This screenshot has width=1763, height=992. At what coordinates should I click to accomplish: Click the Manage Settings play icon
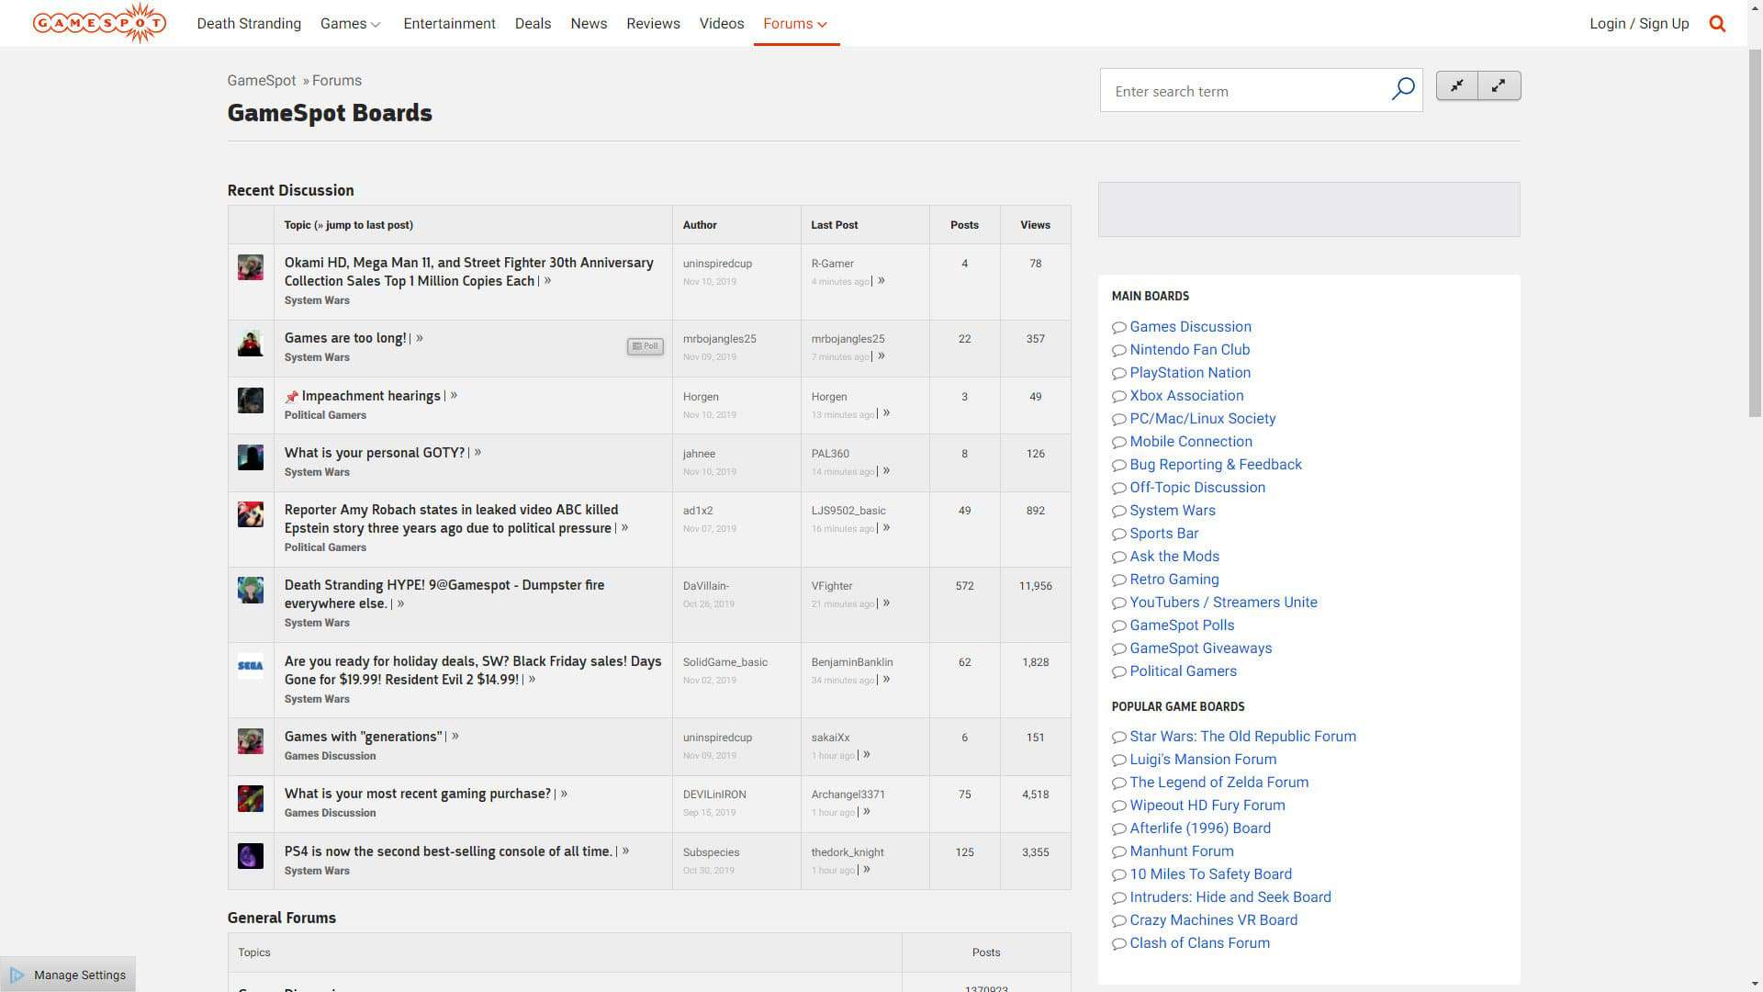(17, 975)
